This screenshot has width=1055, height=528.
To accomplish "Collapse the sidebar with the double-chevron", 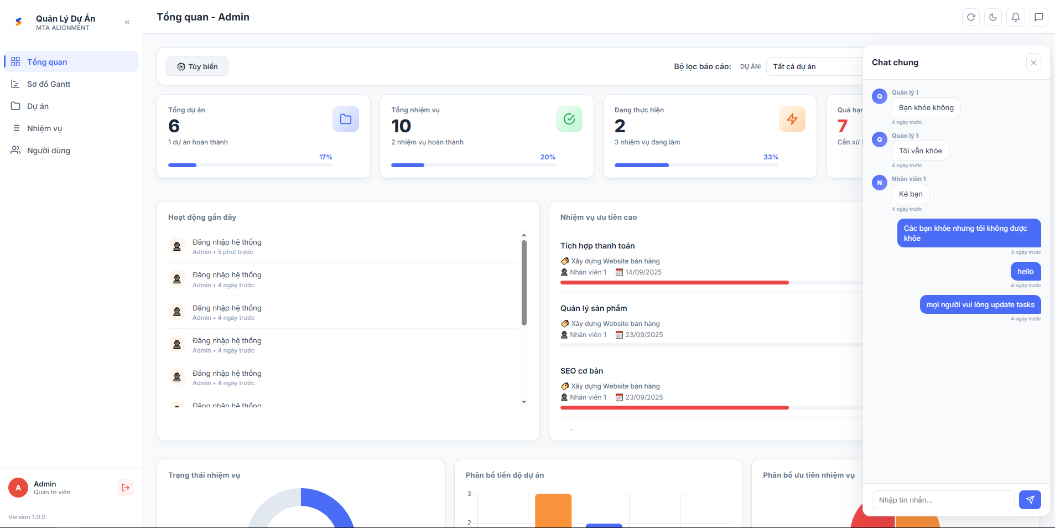I will 127,22.
